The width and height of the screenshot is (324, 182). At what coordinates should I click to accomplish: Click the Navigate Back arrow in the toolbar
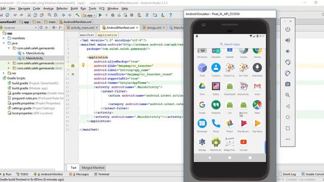coord(63,15)
